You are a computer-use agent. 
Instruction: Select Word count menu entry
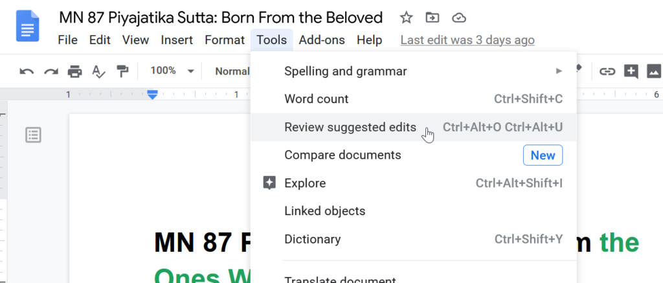click(414, 99)
